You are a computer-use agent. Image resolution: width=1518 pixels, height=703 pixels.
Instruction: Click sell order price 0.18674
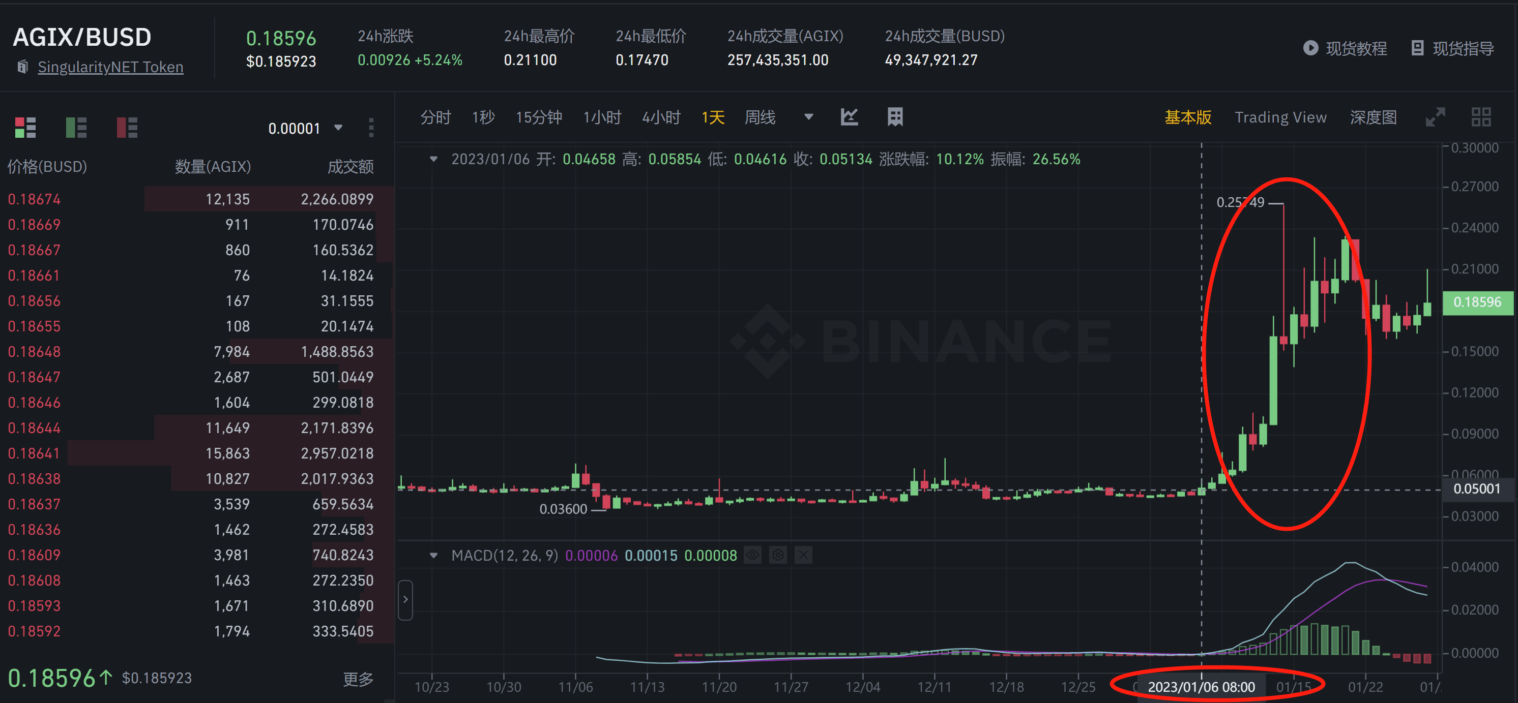[34, 200]
